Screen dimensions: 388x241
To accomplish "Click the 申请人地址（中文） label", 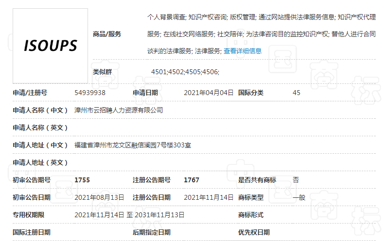I will [40, 145].
